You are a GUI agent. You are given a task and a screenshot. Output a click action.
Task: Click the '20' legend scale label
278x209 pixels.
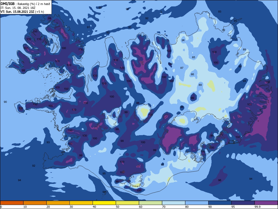[48, 207]
